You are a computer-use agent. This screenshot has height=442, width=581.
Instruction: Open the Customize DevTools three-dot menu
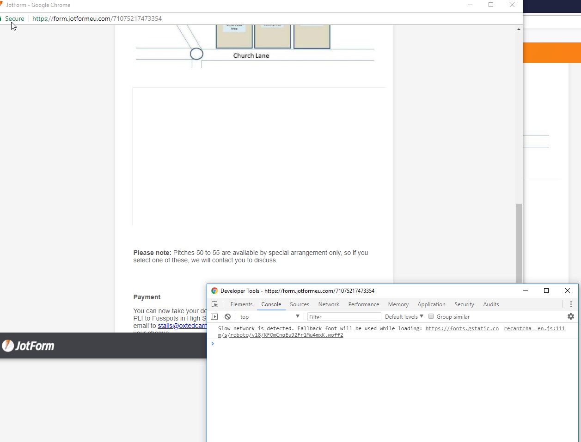pos(571,304)
